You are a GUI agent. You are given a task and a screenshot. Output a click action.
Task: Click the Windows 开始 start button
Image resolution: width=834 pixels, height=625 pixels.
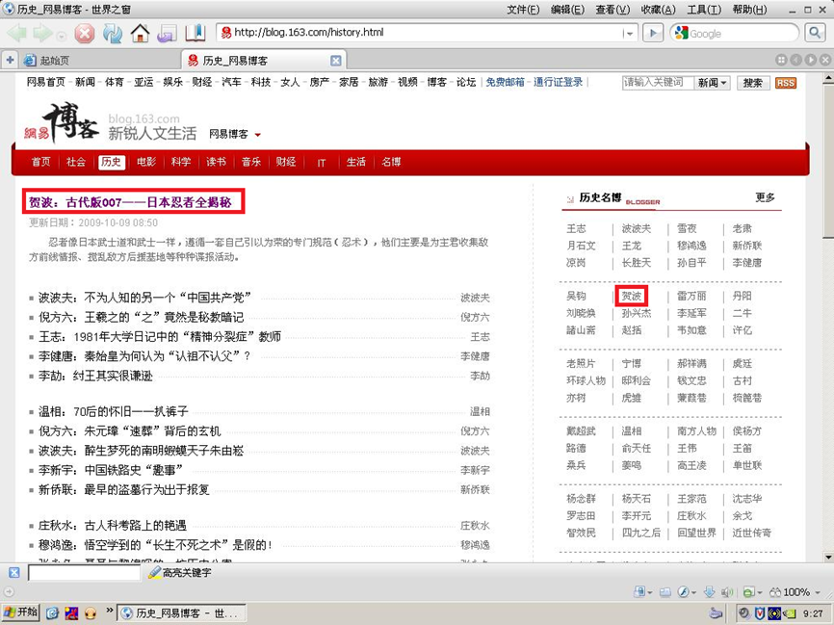pos(21,612)
